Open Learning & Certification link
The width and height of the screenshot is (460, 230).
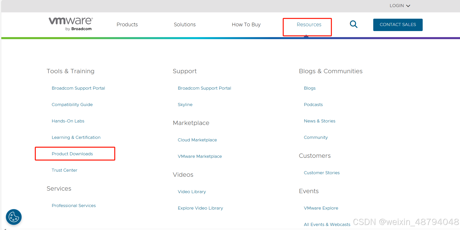(x=76, y=137)
